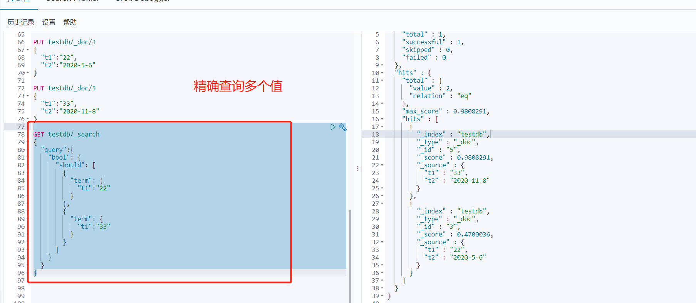This screenshot has height=303, width=696.
Task: Collapse response fold arrow at line 10
Action: coord(382,73)
